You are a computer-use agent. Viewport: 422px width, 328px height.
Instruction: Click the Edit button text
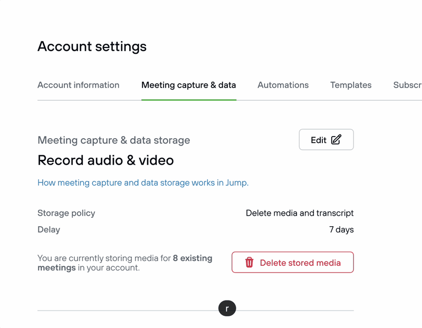click(x=319, y=140)
